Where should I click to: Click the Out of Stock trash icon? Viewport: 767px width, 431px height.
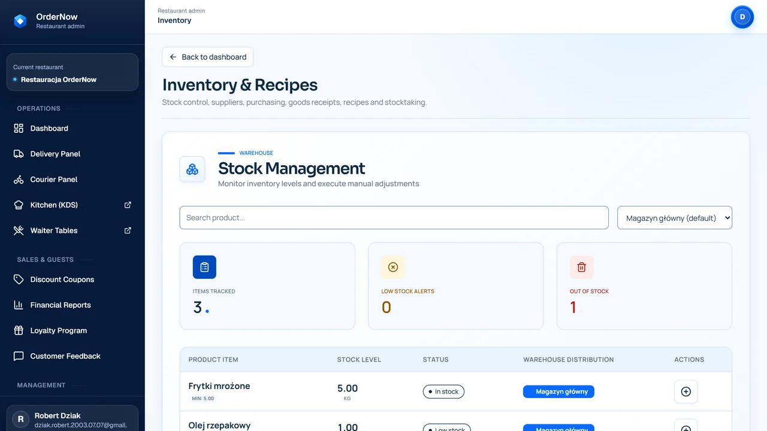(581, 267)
